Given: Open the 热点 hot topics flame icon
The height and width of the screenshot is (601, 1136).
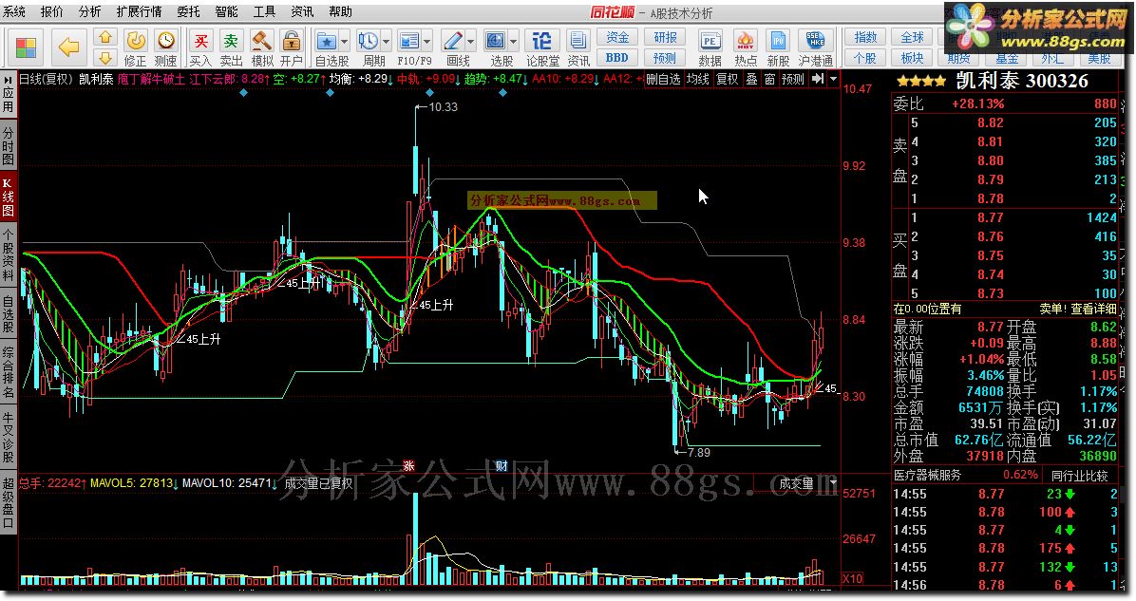Looking at the screenshot, I should tap(745, 41).
